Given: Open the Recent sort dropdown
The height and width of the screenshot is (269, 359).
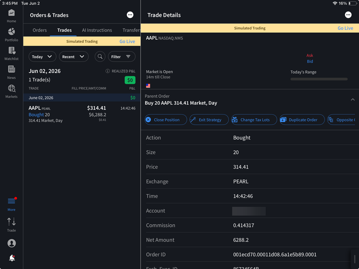Looking at the screenshot, I should pos(74,57).
